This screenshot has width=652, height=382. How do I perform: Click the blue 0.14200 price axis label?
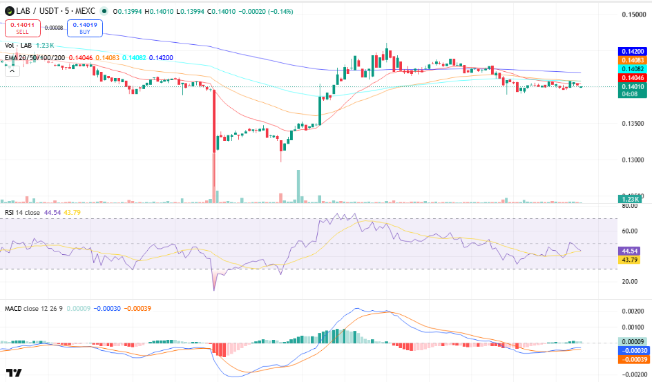point(633,52)
